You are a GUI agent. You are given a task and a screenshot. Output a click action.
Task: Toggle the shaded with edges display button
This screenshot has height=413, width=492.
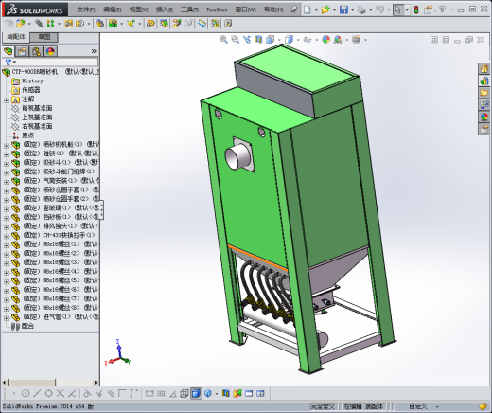tap(196, 393)
